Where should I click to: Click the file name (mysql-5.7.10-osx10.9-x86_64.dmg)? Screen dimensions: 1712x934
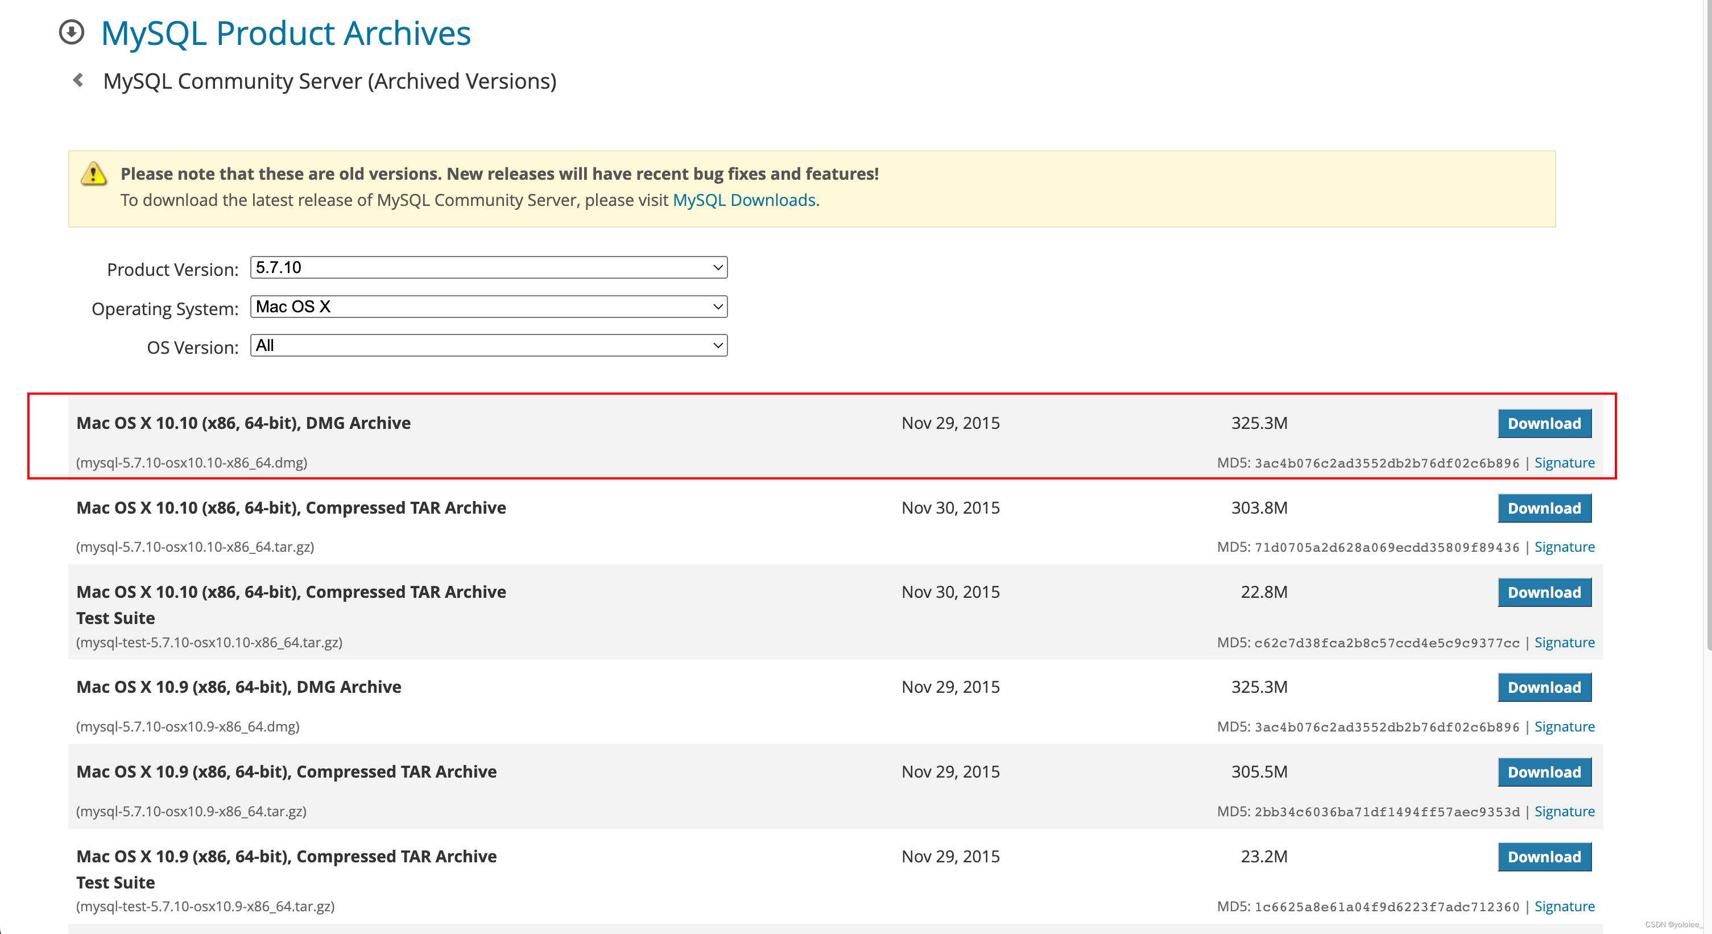point(188,726)
